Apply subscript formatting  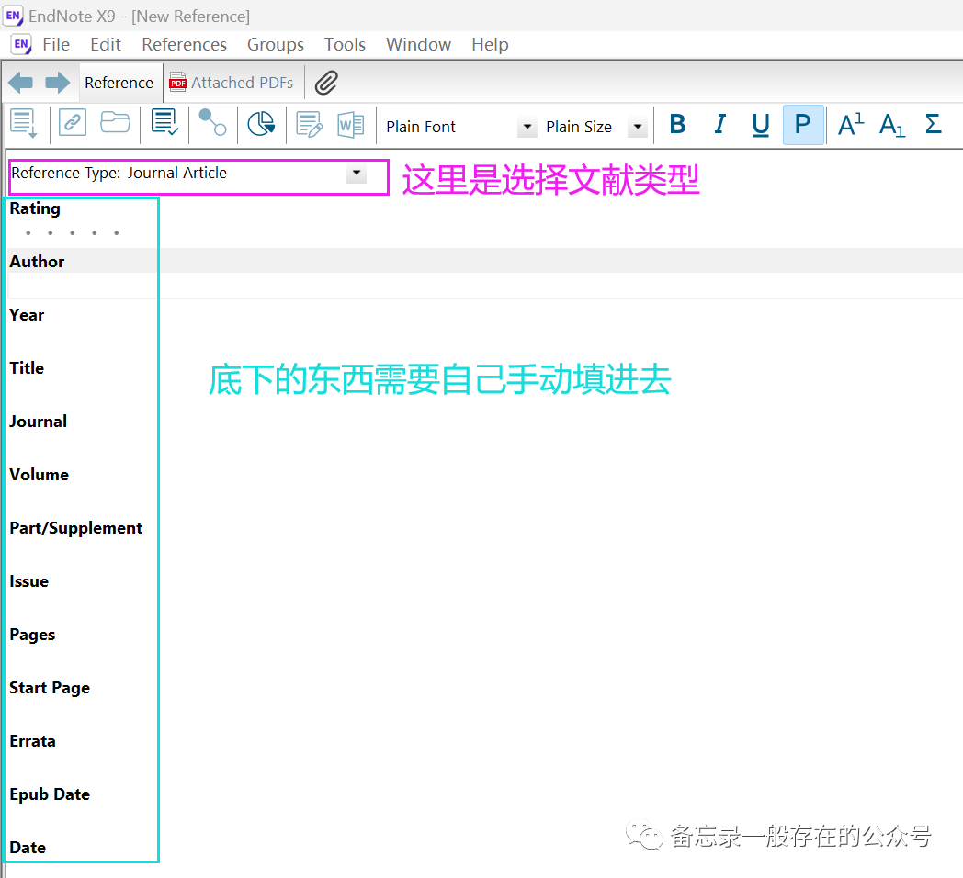coord(891,125)
